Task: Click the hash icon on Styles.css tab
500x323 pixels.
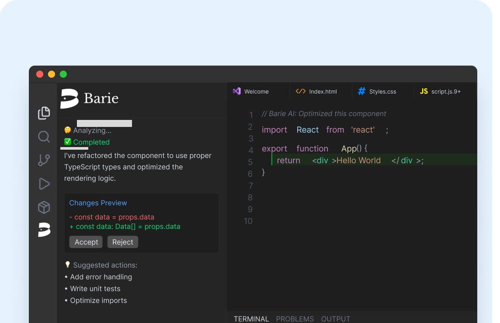Action: (x=361, y=91)
